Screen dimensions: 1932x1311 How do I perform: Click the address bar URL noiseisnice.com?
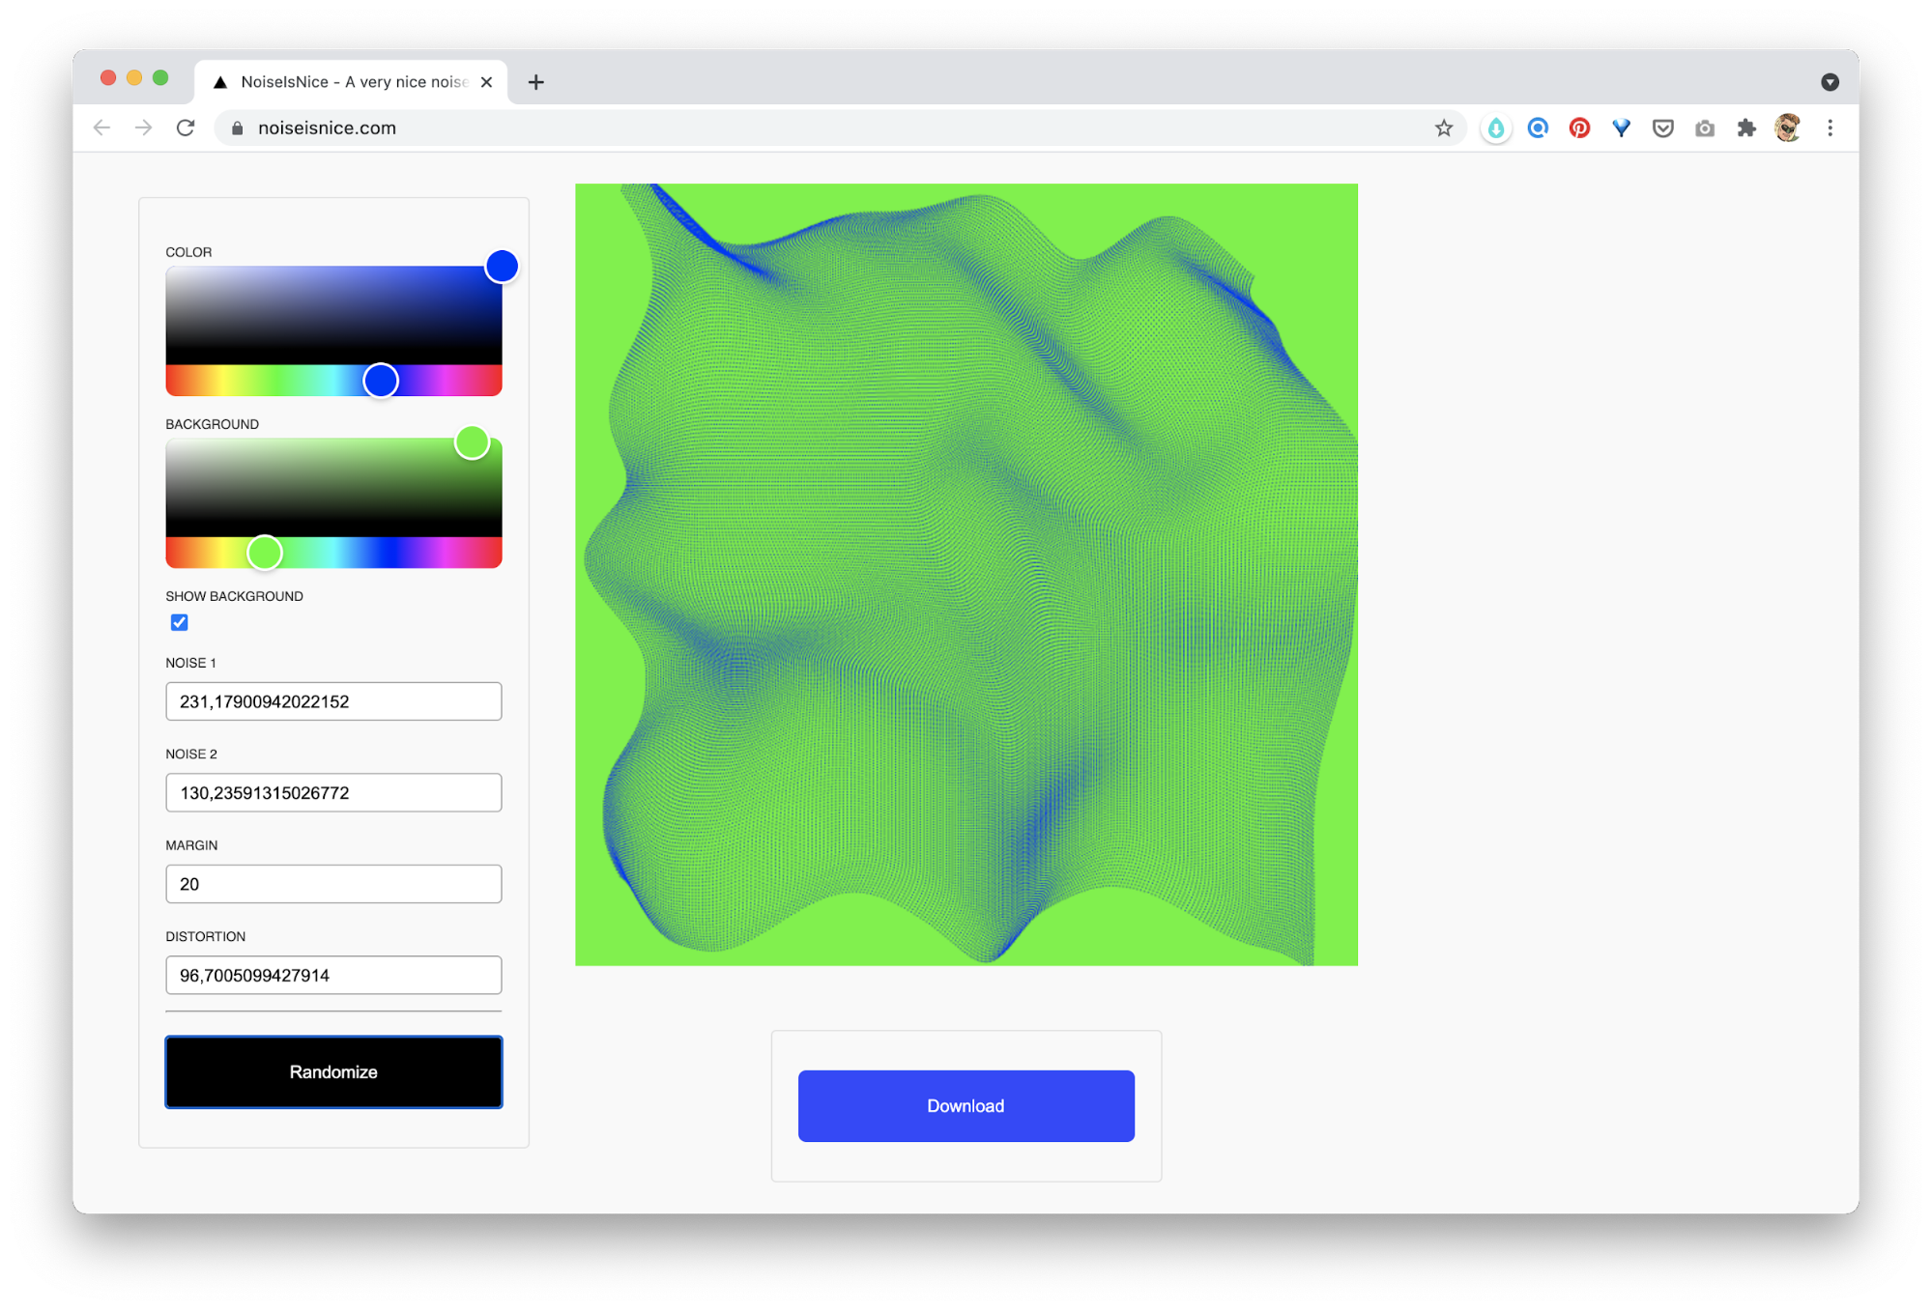(327, 128)
